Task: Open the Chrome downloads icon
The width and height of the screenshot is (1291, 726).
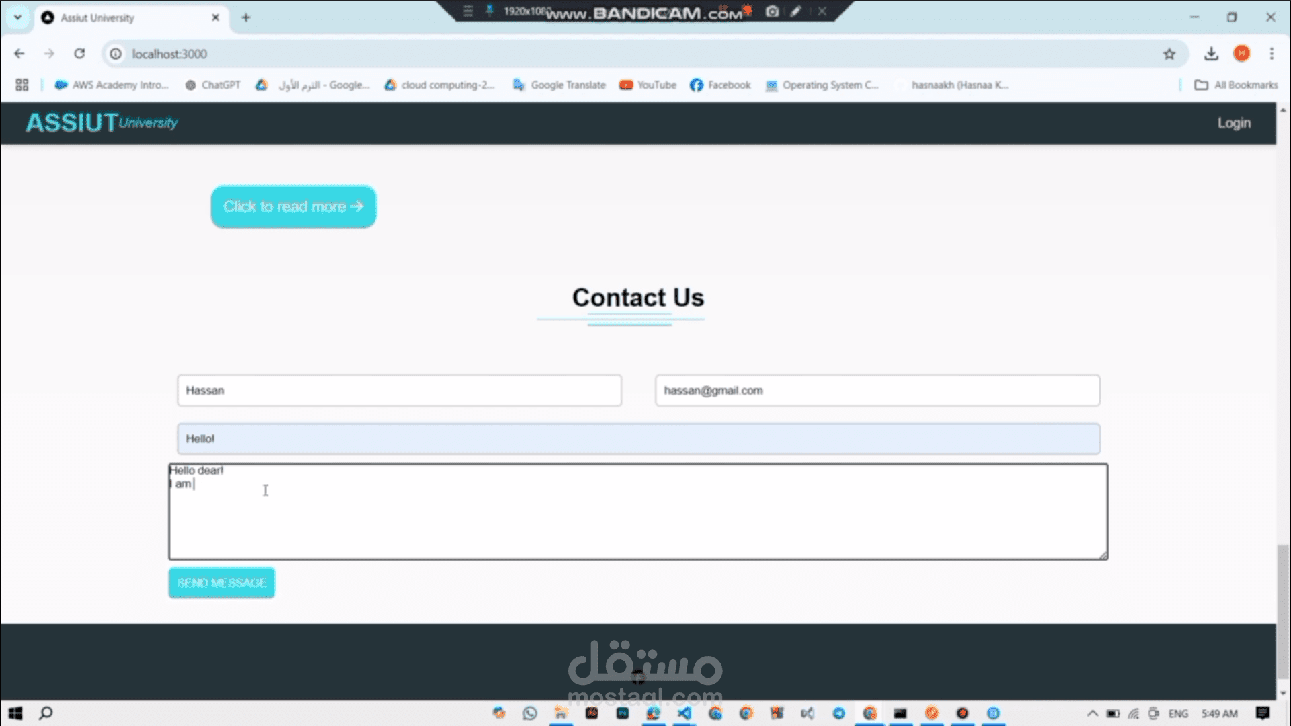Action: click(1211, 54)
